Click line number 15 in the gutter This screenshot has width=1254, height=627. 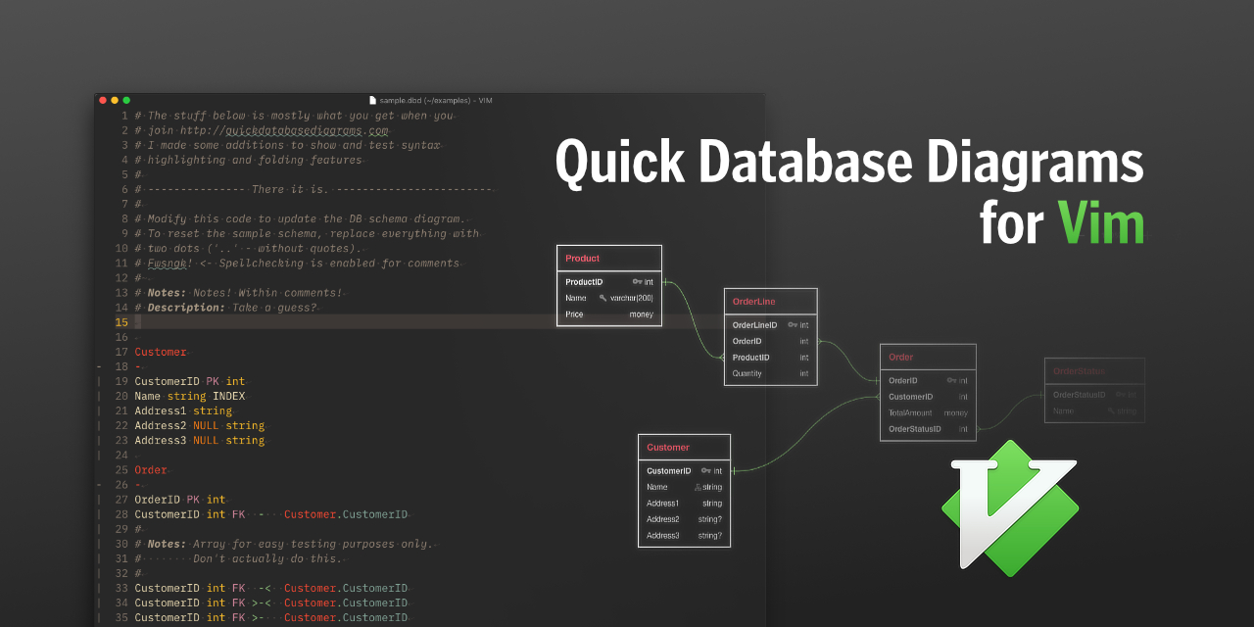123,321
